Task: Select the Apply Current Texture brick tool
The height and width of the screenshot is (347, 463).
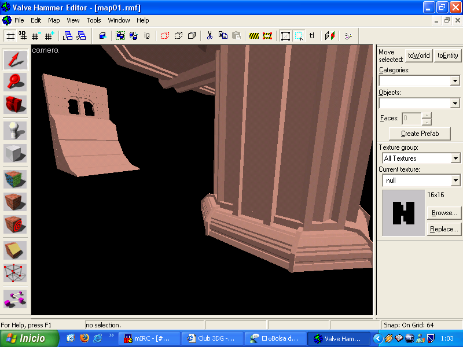Action: 15,202
